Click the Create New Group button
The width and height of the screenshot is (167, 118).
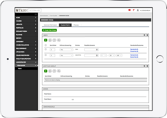(x=49, y=30)
